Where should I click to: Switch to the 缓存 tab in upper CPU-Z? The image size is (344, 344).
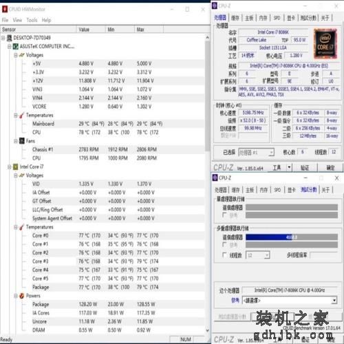[235, 18]
